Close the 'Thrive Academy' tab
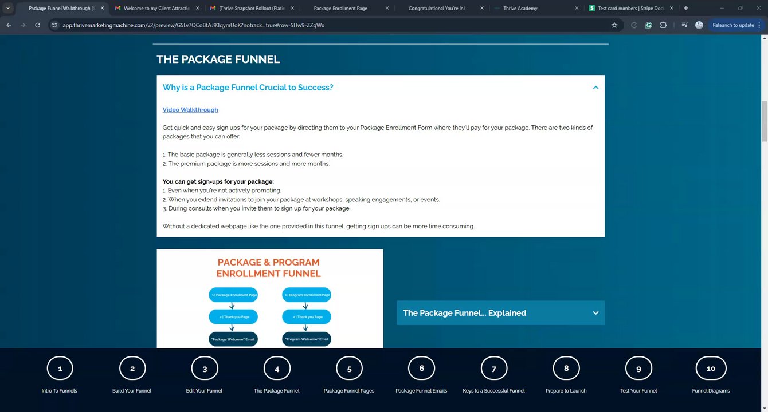The width and height of the screenshot is (768, 412). [x=577, y=8]
